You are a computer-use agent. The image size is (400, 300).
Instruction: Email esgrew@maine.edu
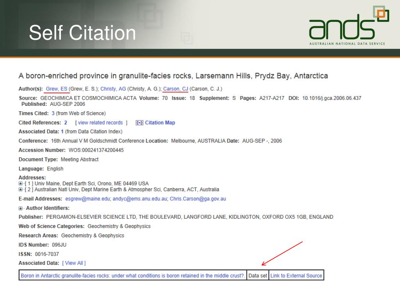pos(87,199)
